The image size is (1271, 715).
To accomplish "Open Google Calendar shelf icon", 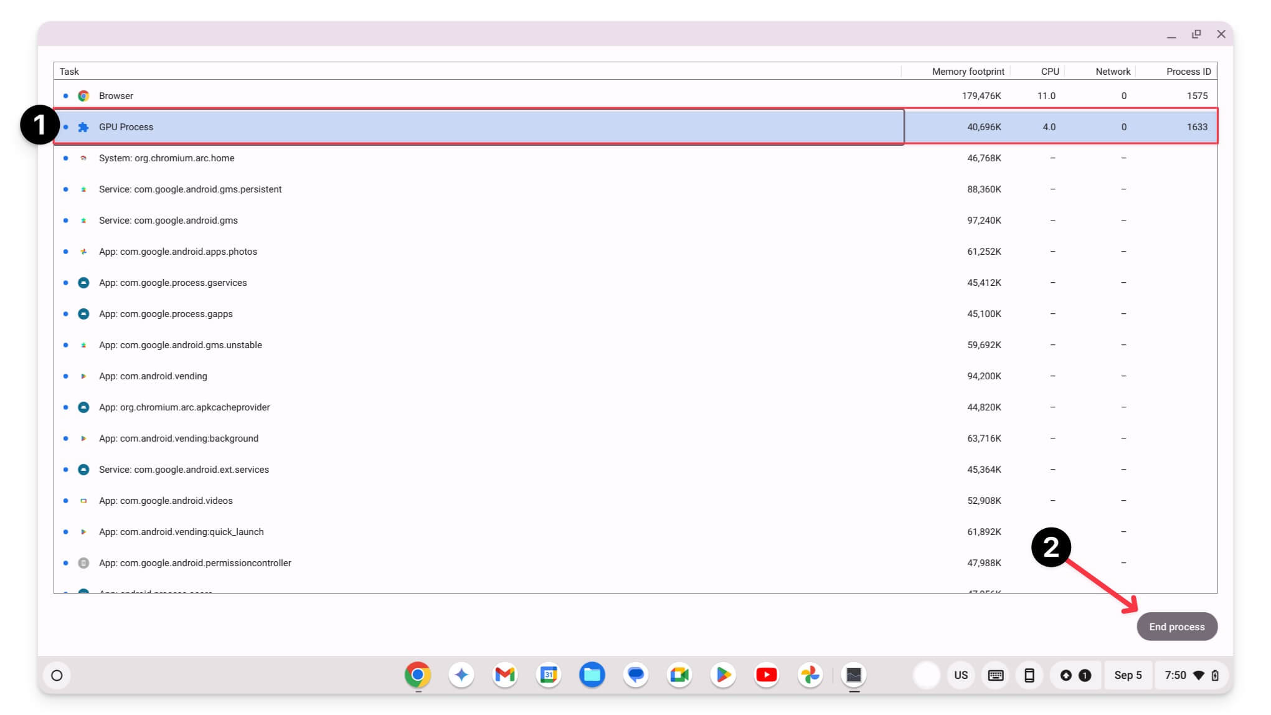I will tap(549, 675).
